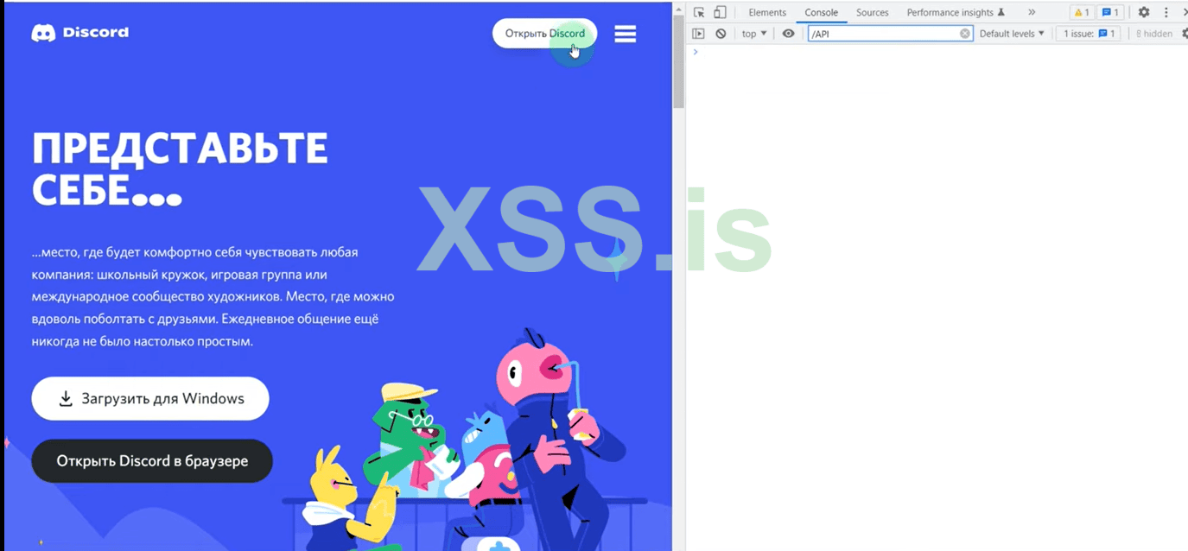This screenshot has width=1188, height=551.
Task: Click the 'Открыть Discord' header button
Action: click(x=544, y=34)
